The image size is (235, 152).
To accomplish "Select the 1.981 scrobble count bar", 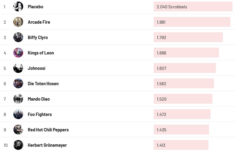I will [x=192, y=22].
